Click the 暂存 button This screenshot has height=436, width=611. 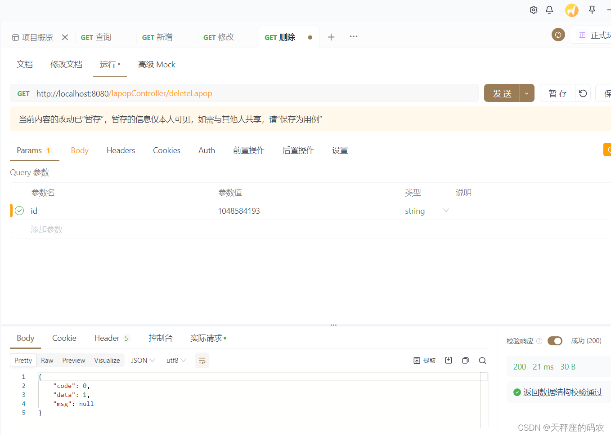tap(557, 93)
